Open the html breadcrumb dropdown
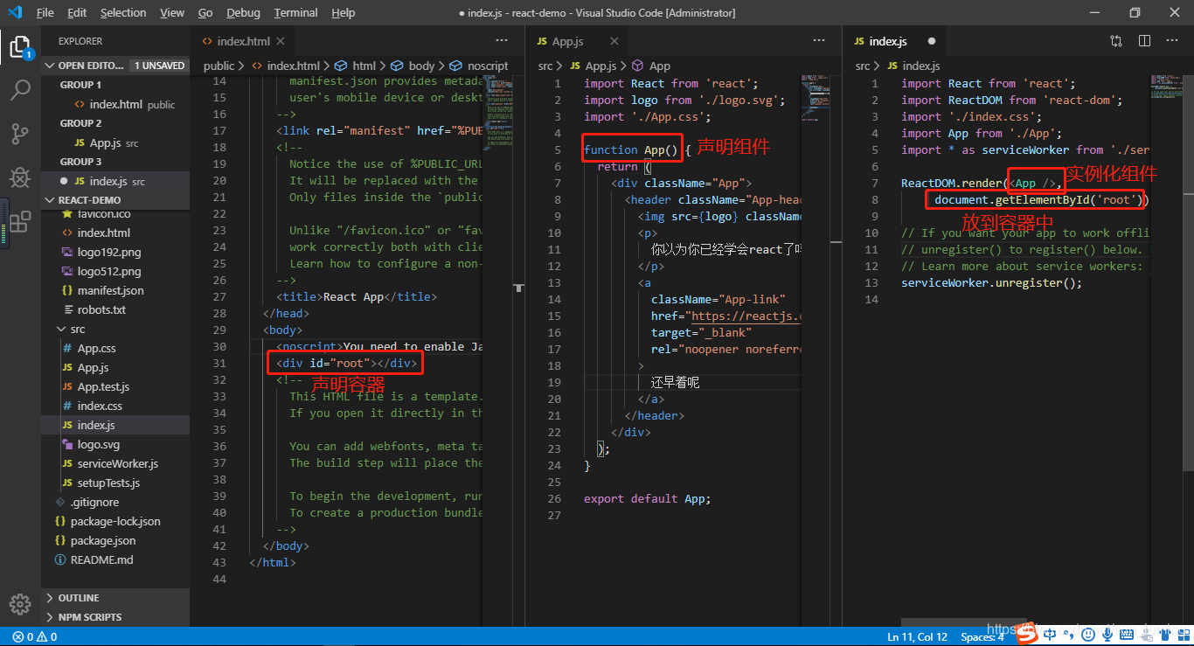This screenshot has height=646, width=1194. click(x=356, y=66)
